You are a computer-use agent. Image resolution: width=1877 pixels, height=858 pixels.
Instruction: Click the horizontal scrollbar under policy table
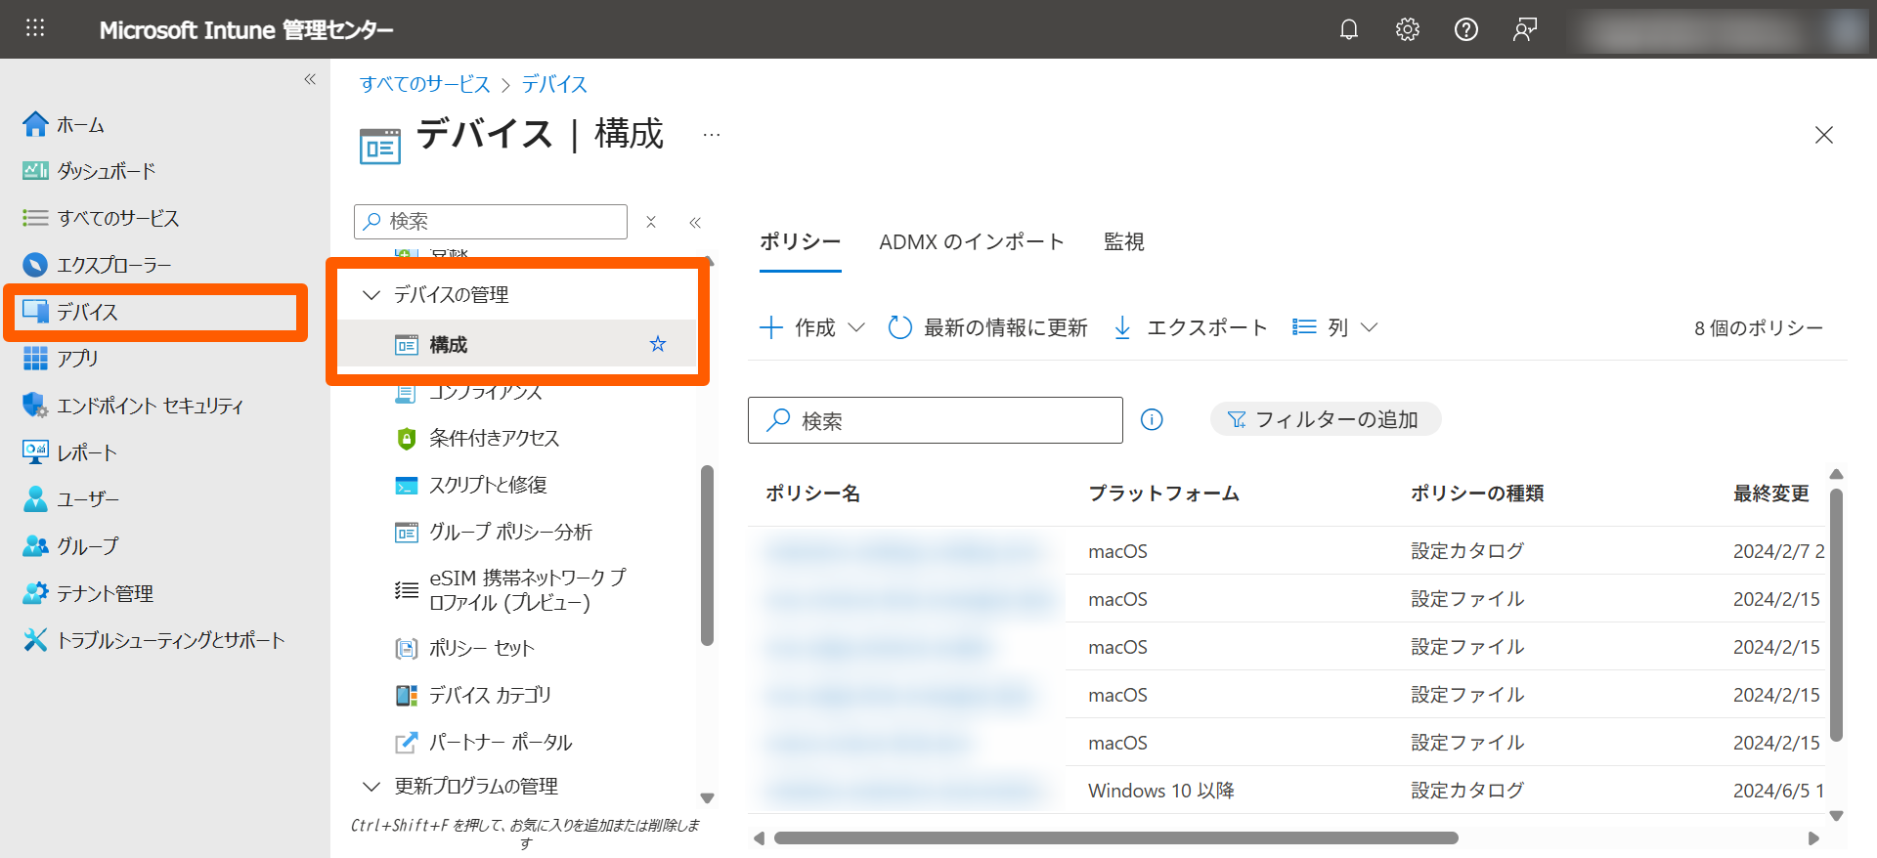click(x=1114, y=837)
